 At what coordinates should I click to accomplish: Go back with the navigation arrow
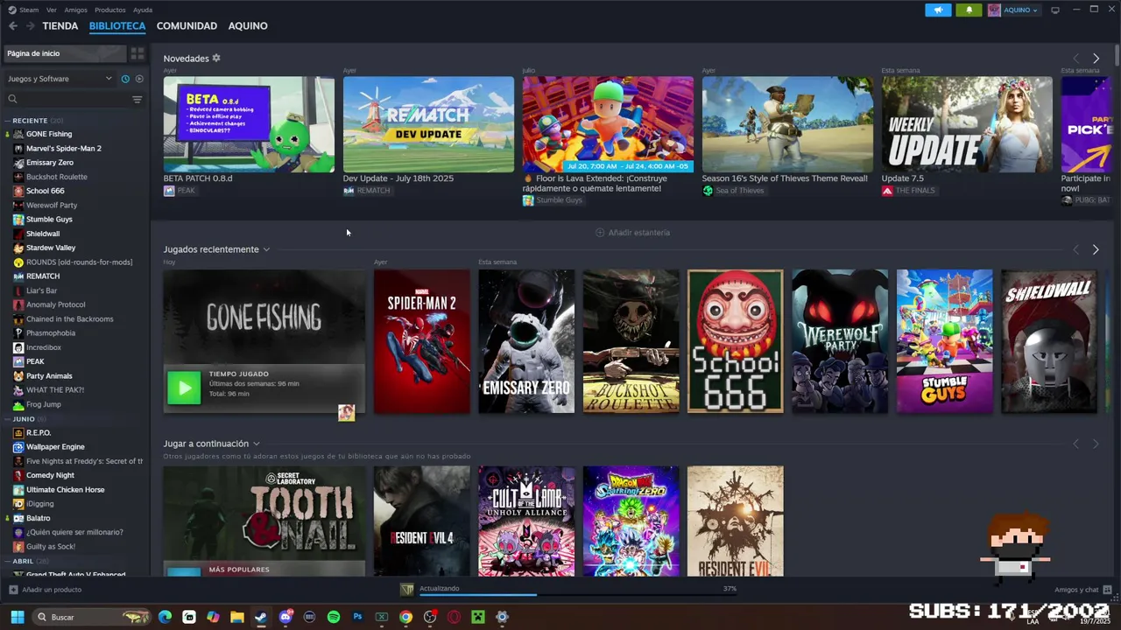[x=12, y=26]
